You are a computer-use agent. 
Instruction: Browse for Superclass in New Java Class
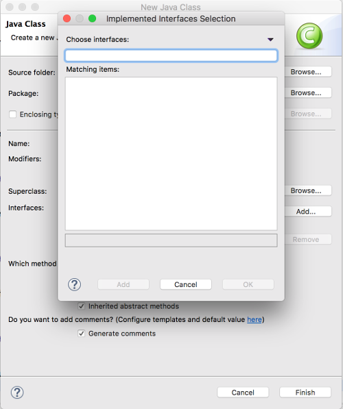308,190
